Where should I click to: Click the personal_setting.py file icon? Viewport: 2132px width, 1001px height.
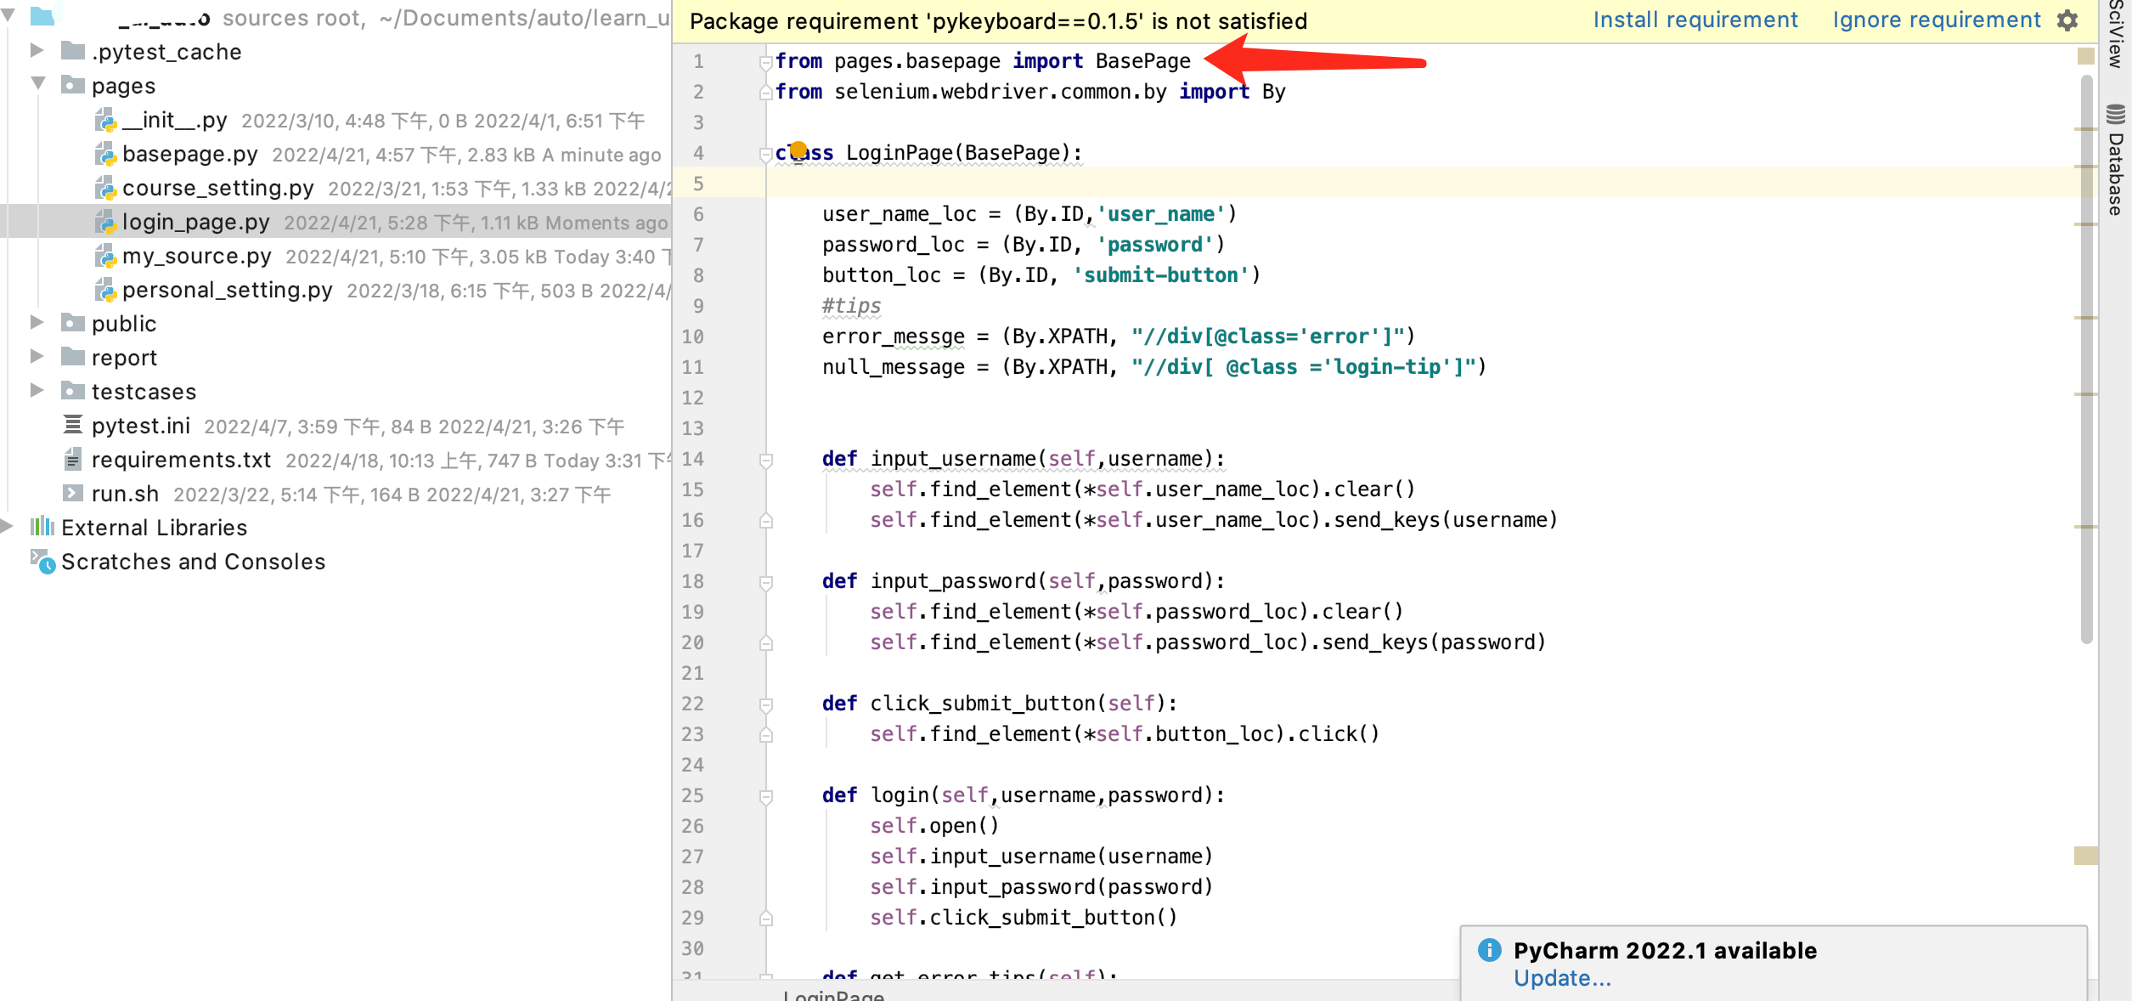(105, 291)
